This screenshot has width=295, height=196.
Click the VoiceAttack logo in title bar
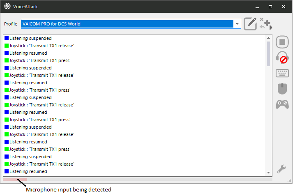7,7
